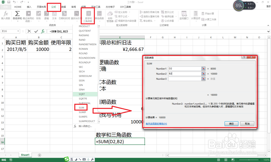271x162 pixels.
Task: Click 公式求值
Action: 167,21
